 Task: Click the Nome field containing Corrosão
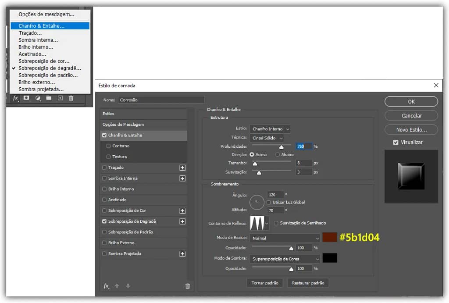click(161, 100)
